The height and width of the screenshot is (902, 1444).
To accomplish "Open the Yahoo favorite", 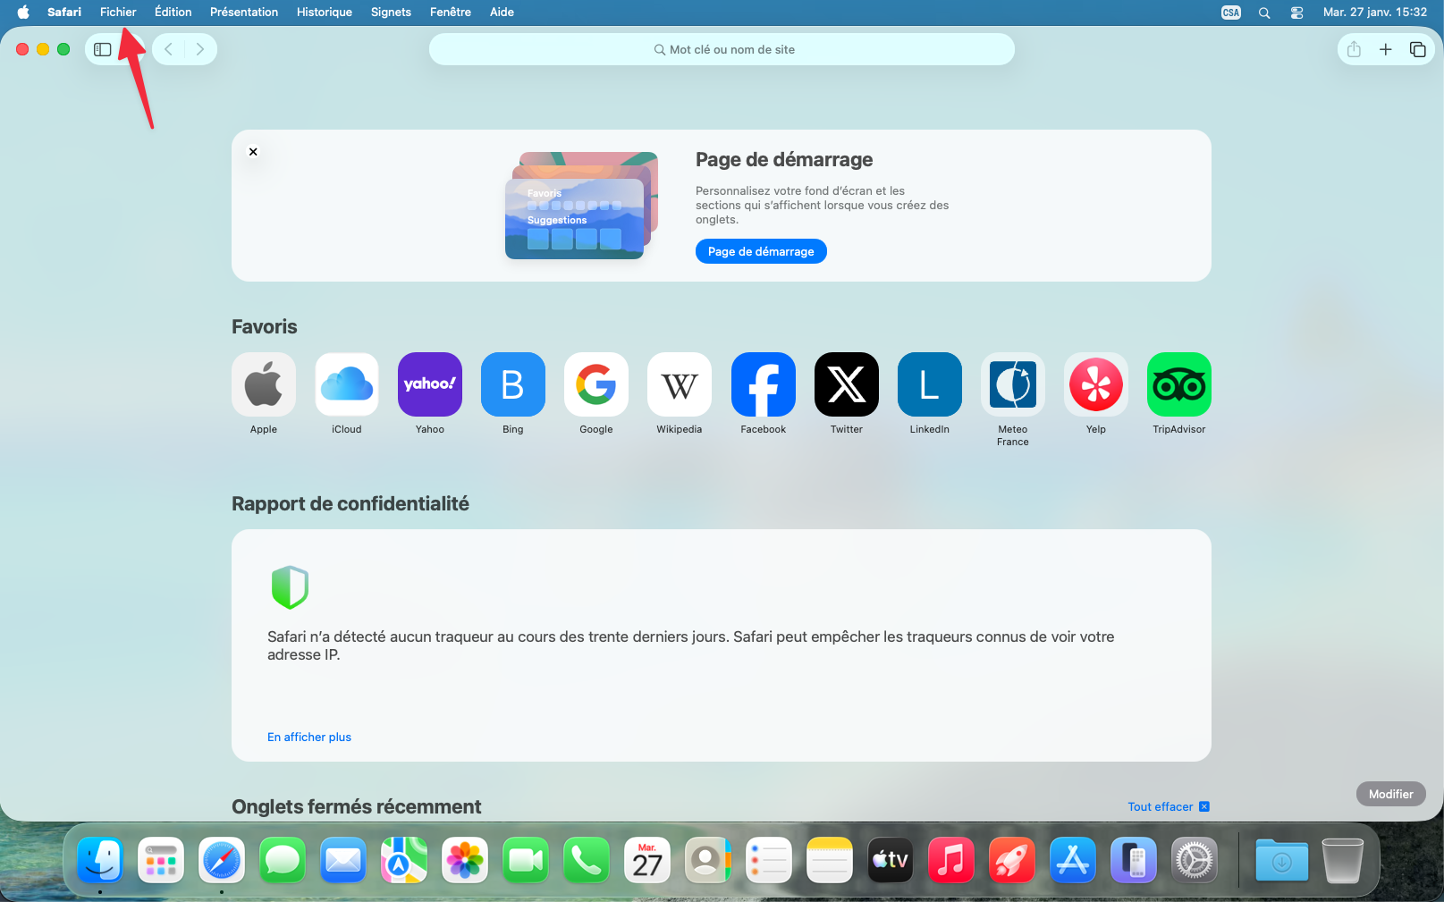I will coord(430,384).
